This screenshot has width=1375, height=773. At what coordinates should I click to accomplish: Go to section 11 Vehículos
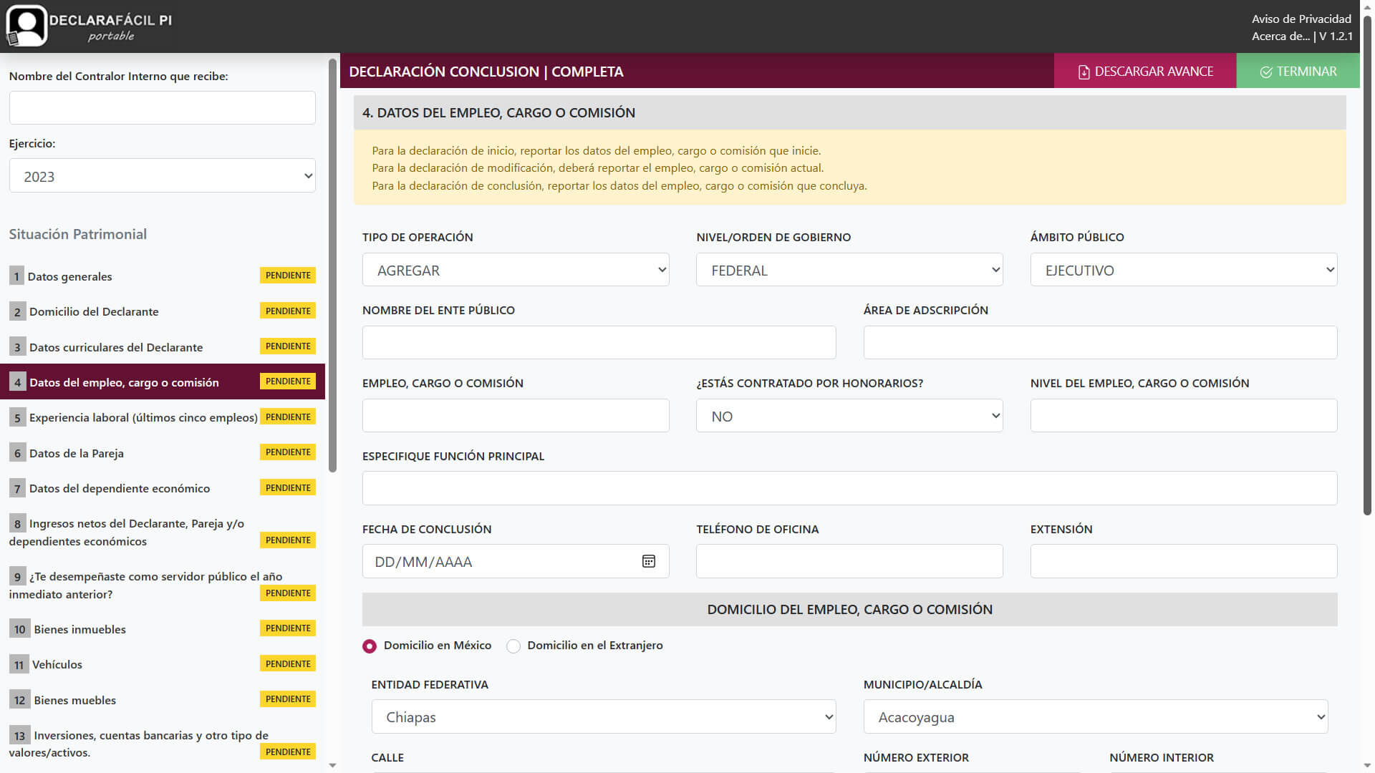tap(163, 664)
